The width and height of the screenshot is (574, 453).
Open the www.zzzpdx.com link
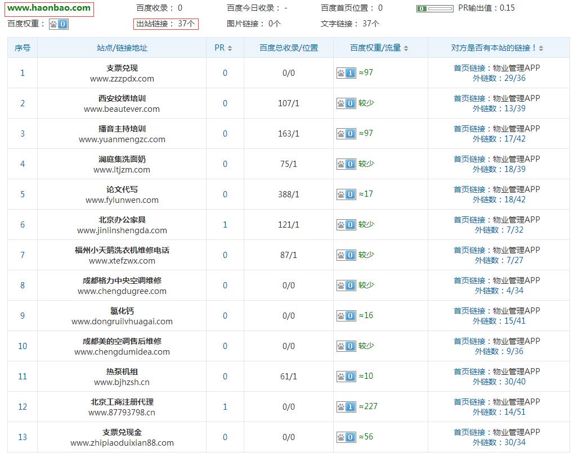(x=122, y=79)
